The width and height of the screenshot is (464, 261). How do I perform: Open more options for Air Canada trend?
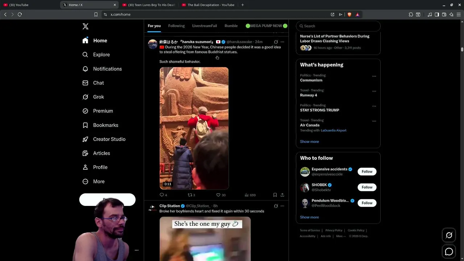(374, 121)
